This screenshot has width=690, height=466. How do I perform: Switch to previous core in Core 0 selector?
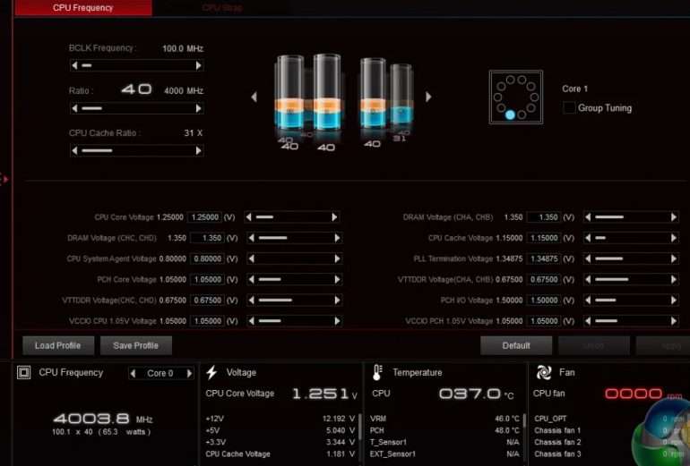[x=134, y=373]
